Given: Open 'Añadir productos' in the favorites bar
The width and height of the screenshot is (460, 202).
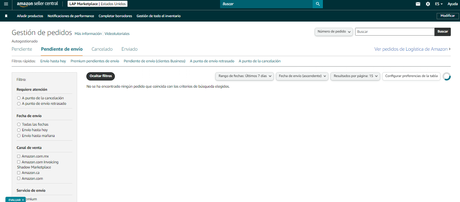Looking at the screenshot, I should point(30,16).
